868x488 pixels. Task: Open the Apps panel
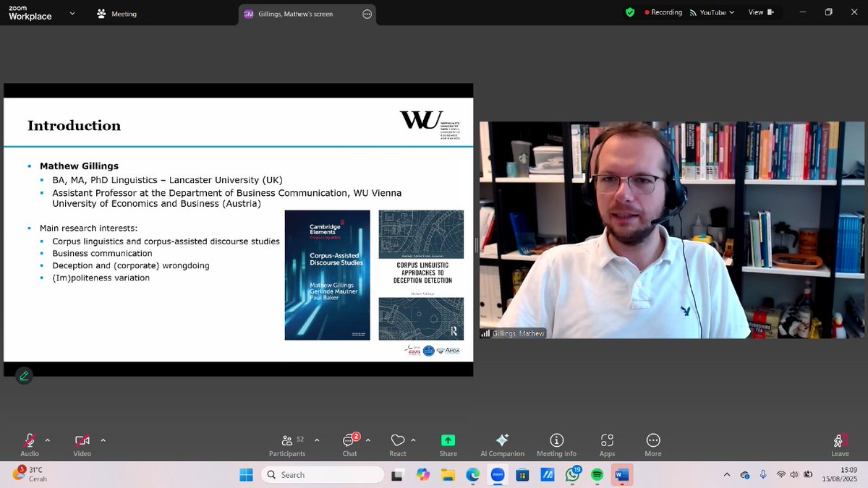pos(607,445)
